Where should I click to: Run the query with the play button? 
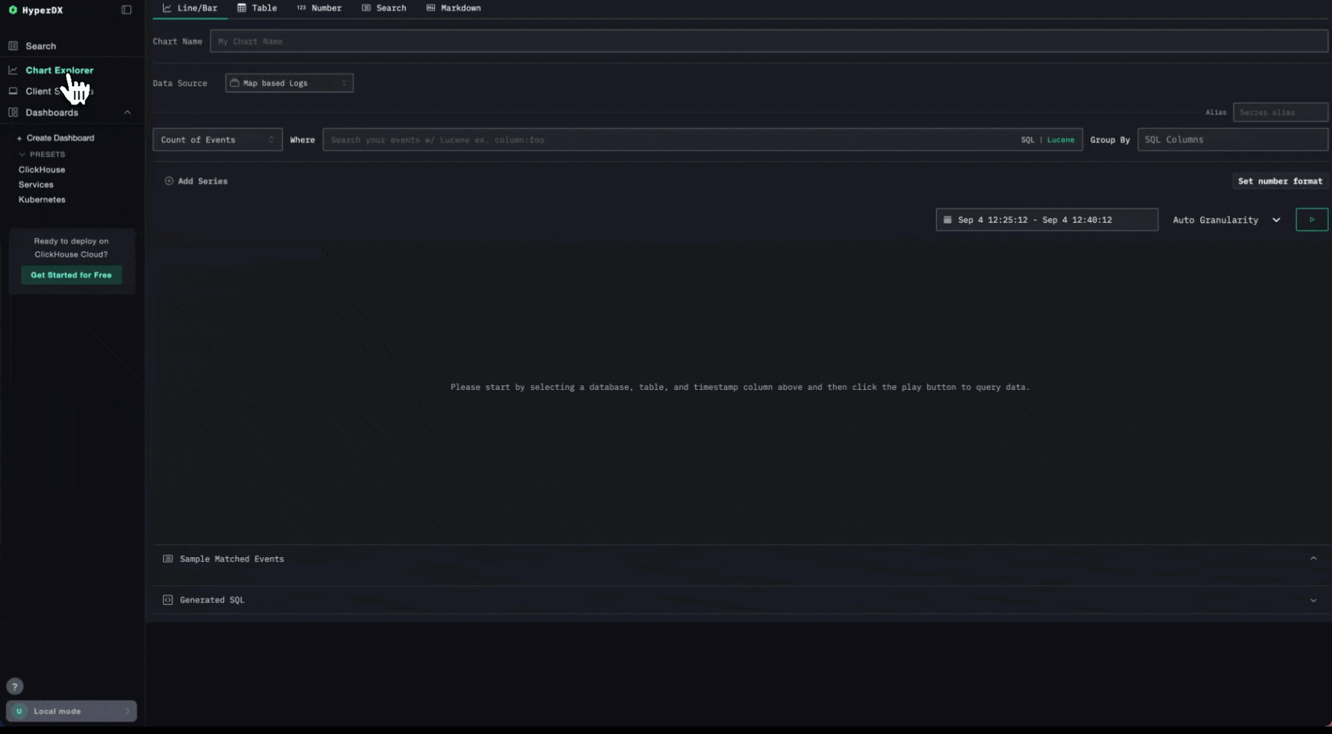click(1311, 220)
